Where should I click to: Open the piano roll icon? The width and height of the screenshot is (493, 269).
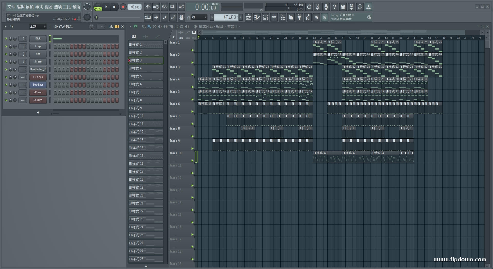click(257, 17)
